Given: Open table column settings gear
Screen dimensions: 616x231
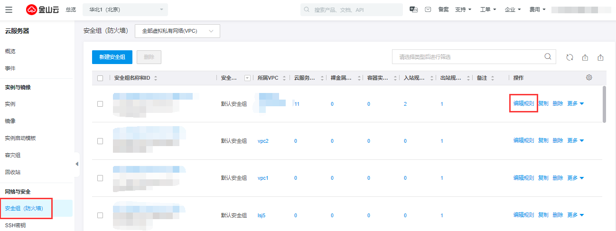Looking at the screenshot, I should pos(589,78).
